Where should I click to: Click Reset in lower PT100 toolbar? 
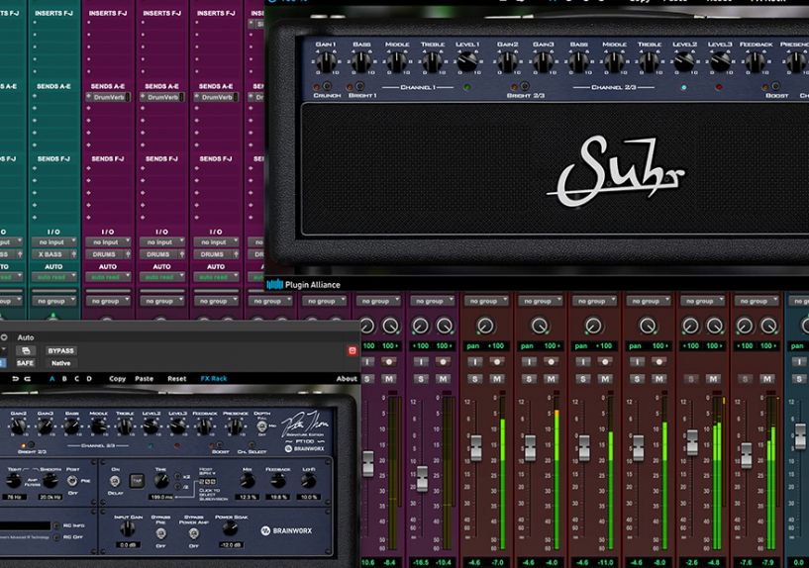pyautogui.click(x=176, y=379)
